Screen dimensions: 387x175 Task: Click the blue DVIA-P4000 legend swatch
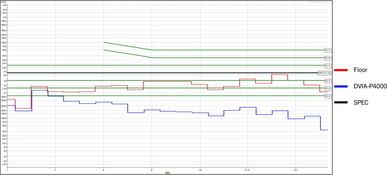(340, 86)
